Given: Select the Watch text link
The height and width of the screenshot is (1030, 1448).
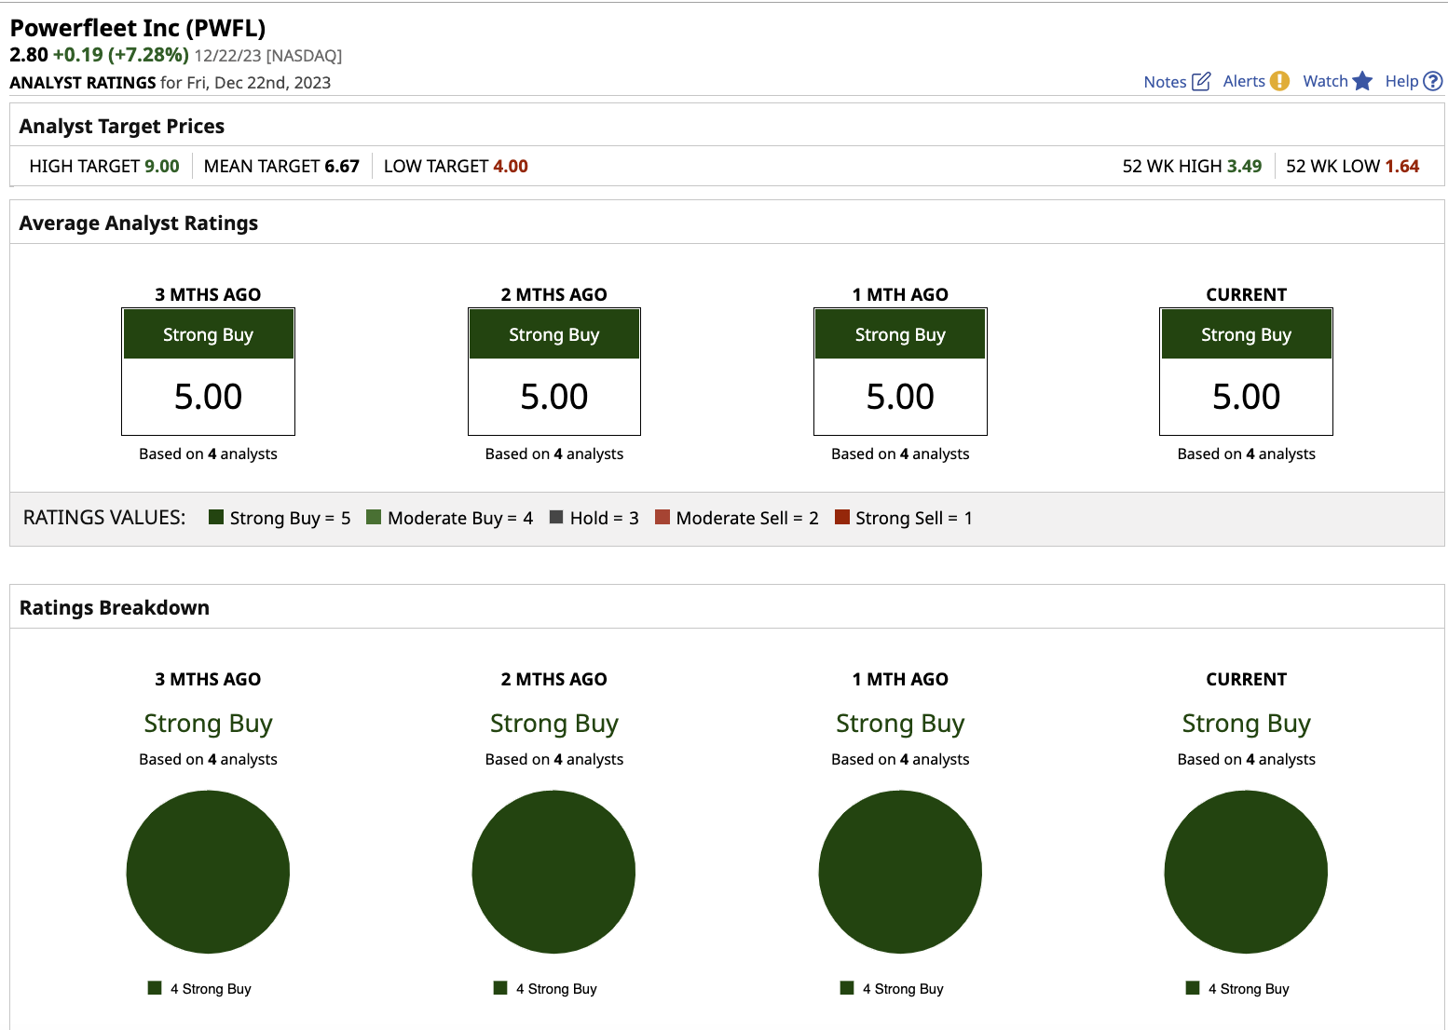Looking at the screenshot, I should click(x=1325, y=81).
